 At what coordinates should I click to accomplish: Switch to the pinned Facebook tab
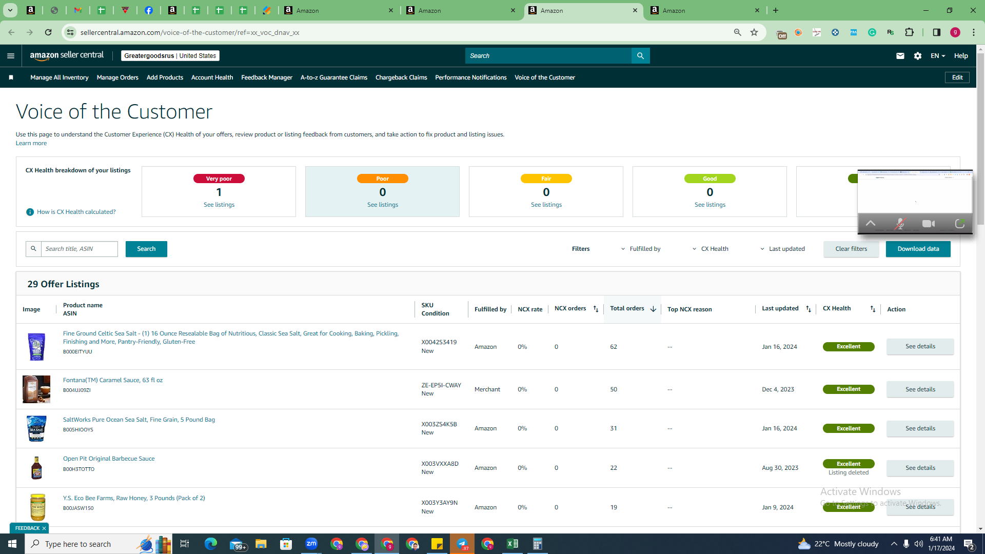coord(149,10)
